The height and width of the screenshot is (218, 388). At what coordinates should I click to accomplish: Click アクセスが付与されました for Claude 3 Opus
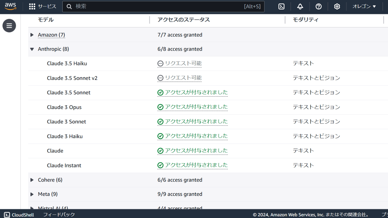point(196,107)
